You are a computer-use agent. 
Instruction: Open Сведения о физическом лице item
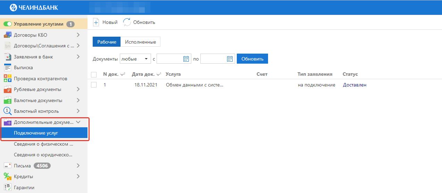pos(44,144)
